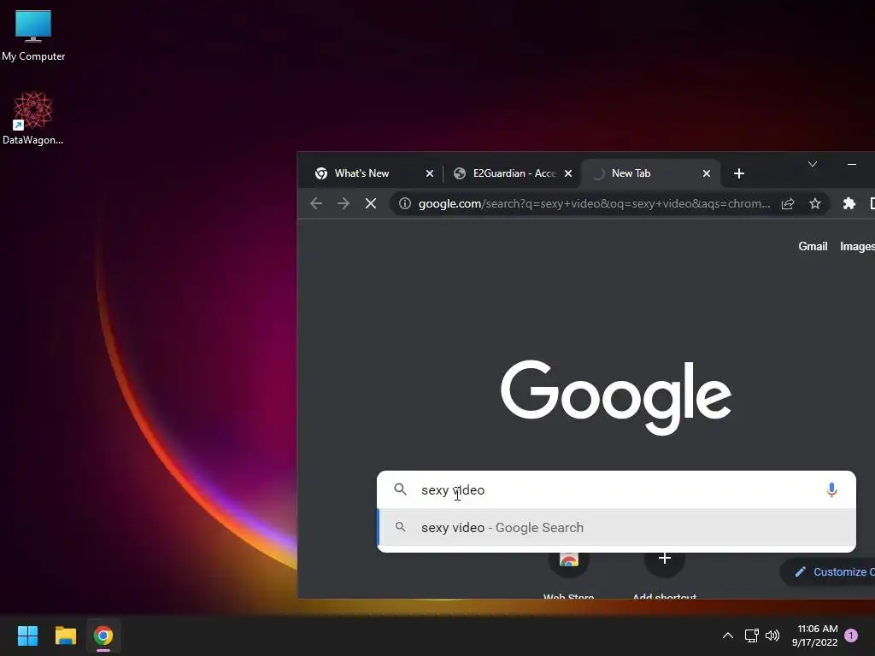Viewport: 875px width, 656px height.
Task: Add shortcut plus button
Action: pyautogui.click(x=664, y=559)
